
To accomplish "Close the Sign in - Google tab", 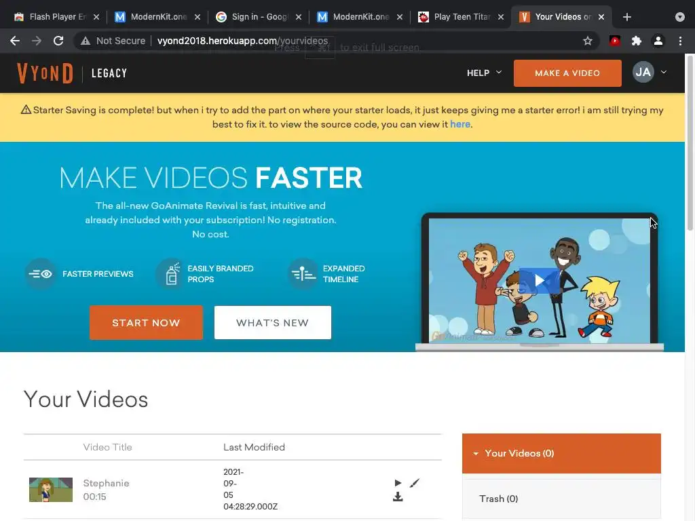I will [299, 17].
